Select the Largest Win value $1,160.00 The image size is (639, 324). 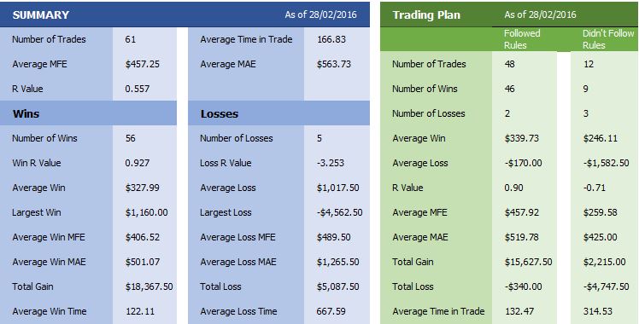tap(146, 212)
